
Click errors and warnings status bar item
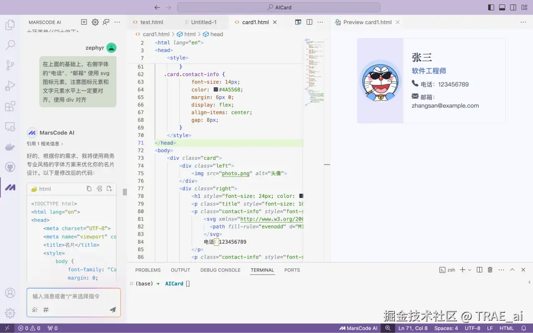tap(29, 328)
